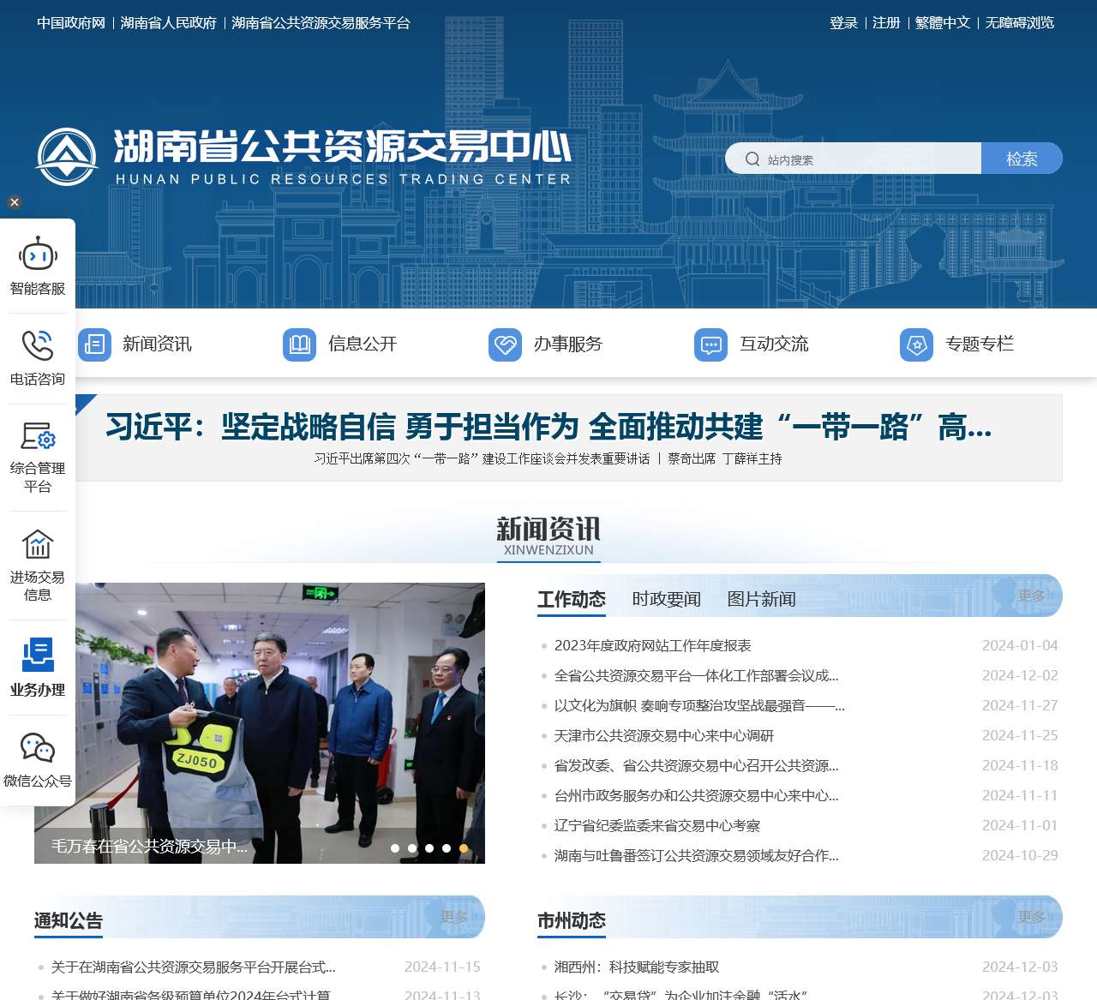This screenshot has height=1000, width=1097.
Task: Open 2023年度政府网站工作年度报表
Action: click(x=653, y=645)
